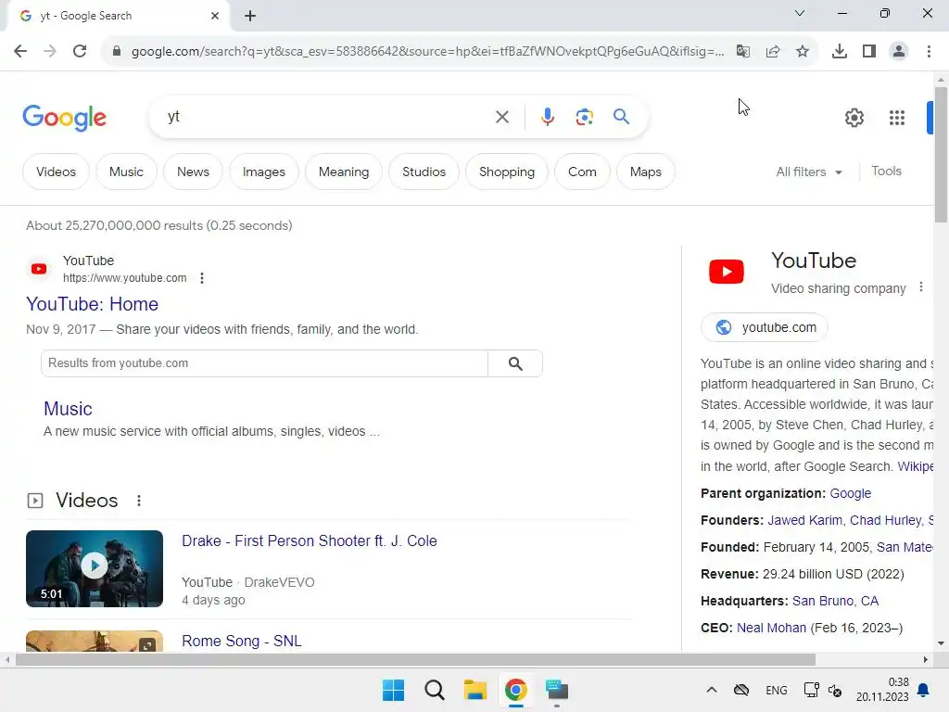Image resolution: width=949 pixels, height=712 pixels.
Task: Click the Google logo
Action: click(x=64, y=118)
